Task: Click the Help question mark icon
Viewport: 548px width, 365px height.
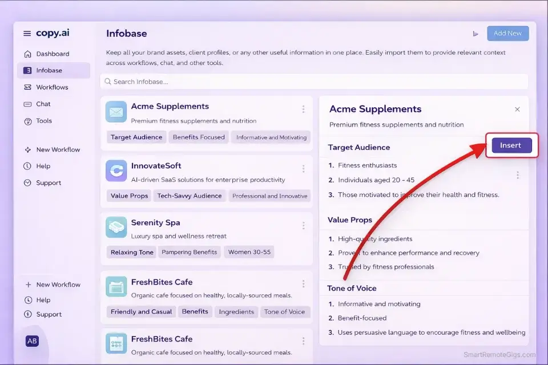Action: pyautogui.click(x=28, y=166)
